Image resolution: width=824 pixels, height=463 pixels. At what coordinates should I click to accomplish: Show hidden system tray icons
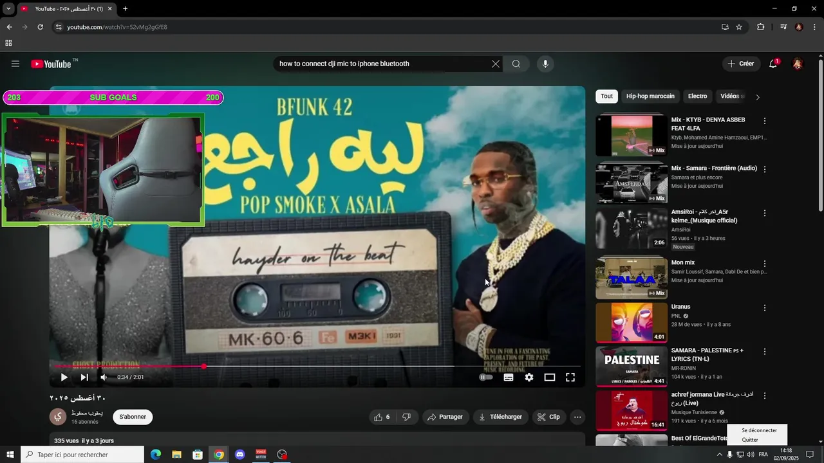pos(719,455)
